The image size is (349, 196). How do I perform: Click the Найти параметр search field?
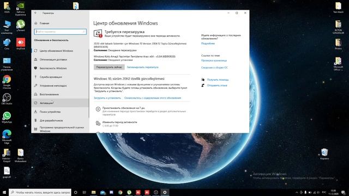click(x=60, y=32)
